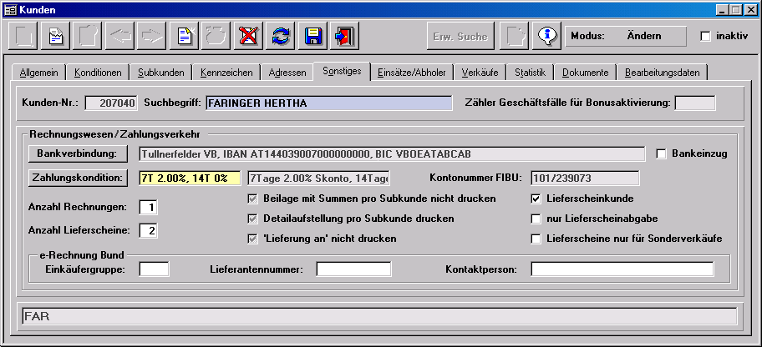Open the Adressen tab
The width and height of the screenshot is (762, 347).
tap(287, 73)
